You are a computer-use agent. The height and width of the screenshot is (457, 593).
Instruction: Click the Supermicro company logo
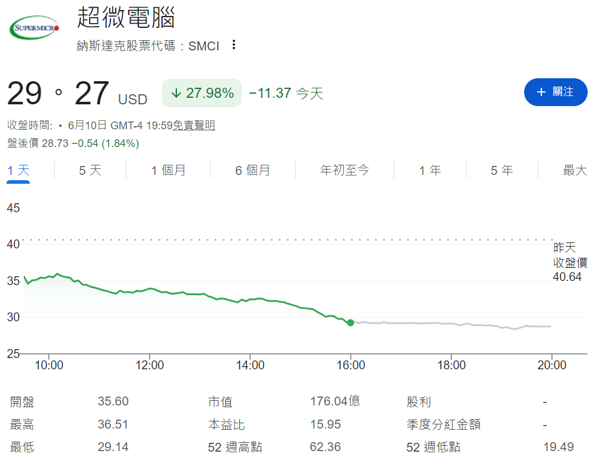pyautogui.click(x=34, y=28)
